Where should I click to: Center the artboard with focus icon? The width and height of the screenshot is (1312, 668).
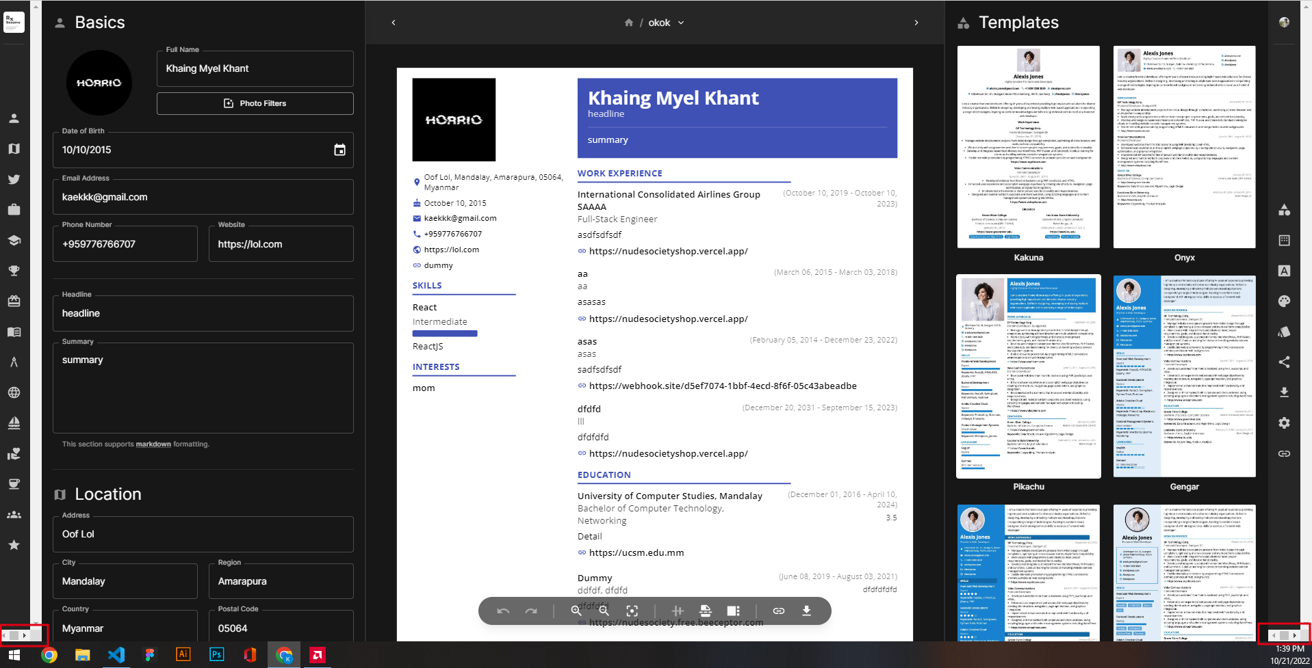[632, 611]
